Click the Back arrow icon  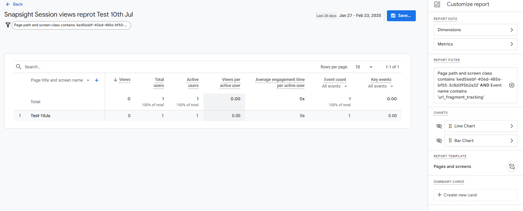(x=8, y=4)
